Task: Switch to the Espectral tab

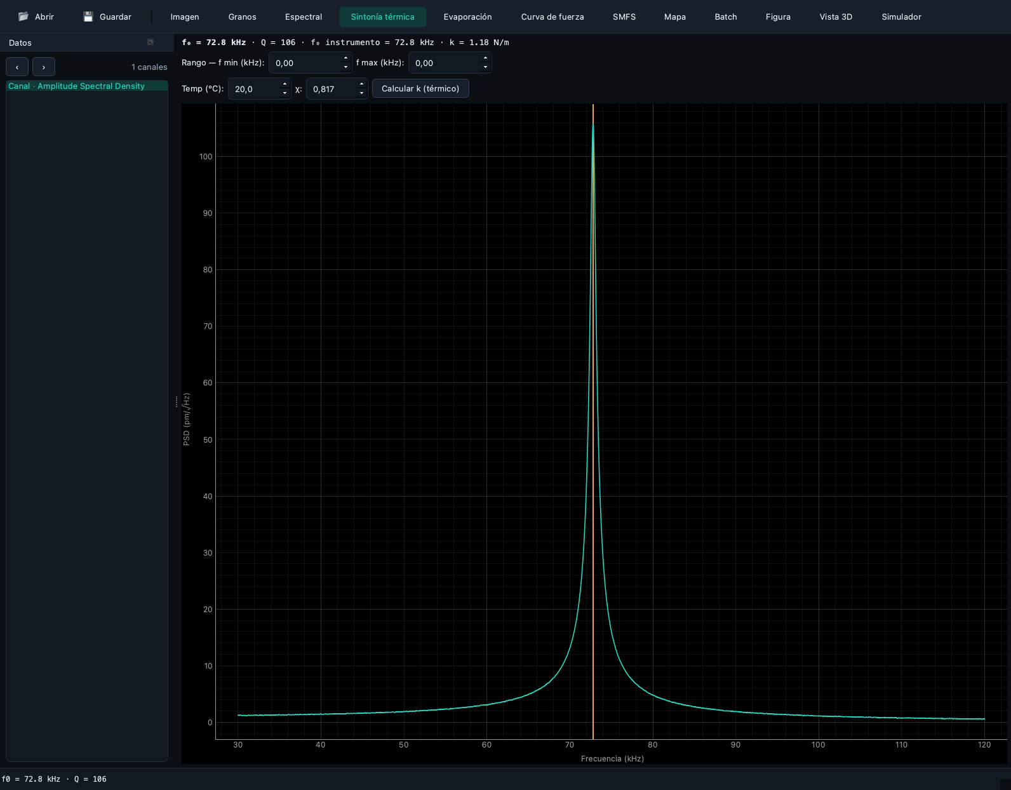Action: 304,17
